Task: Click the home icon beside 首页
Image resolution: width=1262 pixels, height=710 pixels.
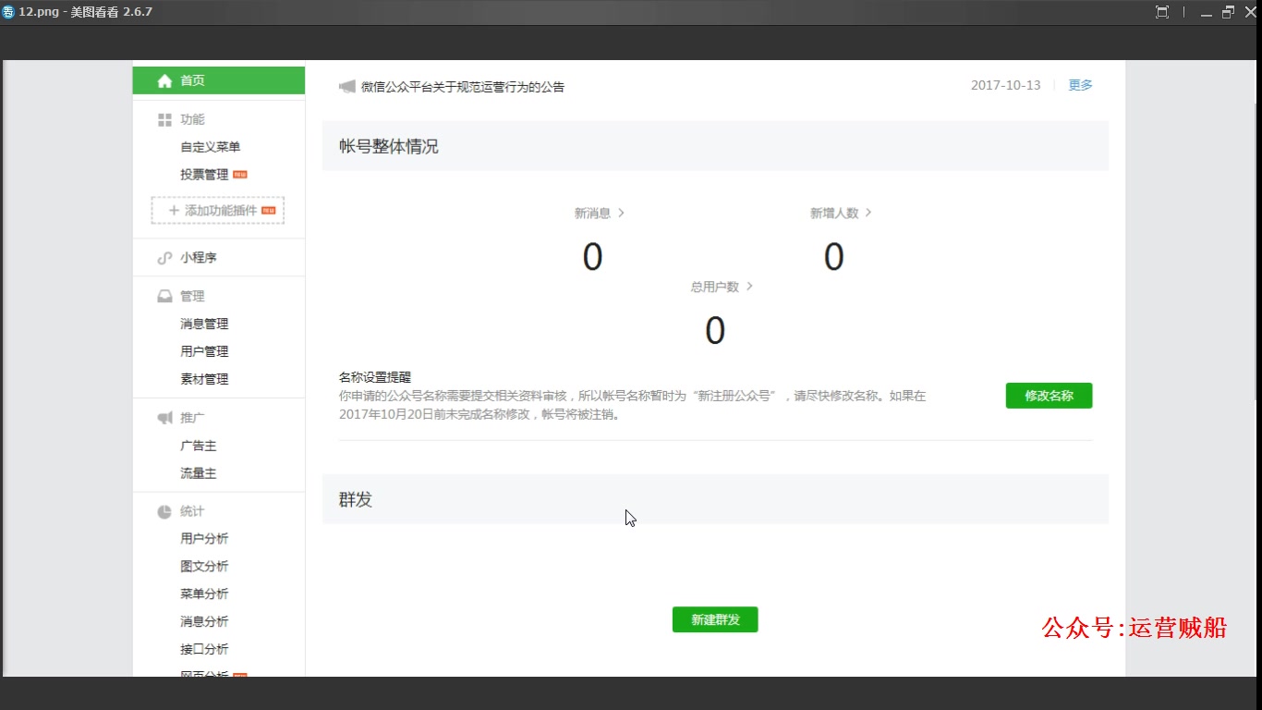Action: pos(164,80)
